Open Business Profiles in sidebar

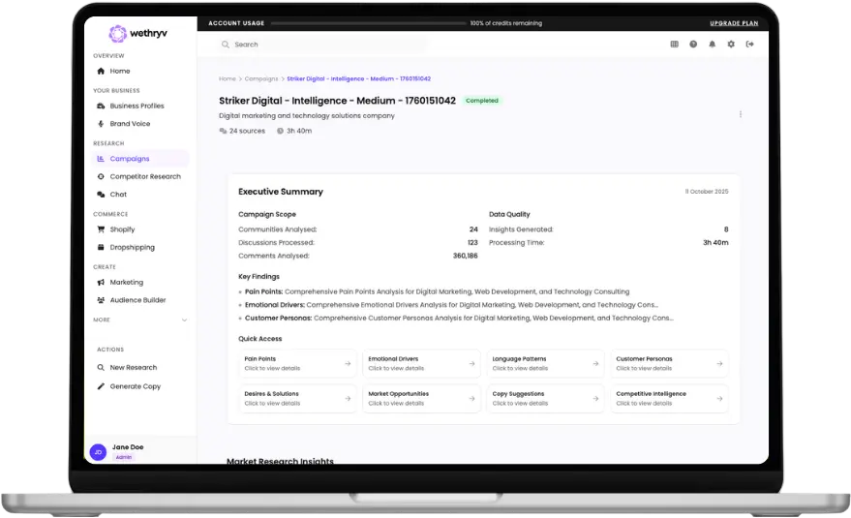coord(140,106)
